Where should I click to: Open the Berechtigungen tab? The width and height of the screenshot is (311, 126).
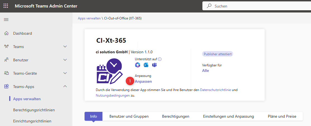176,116
